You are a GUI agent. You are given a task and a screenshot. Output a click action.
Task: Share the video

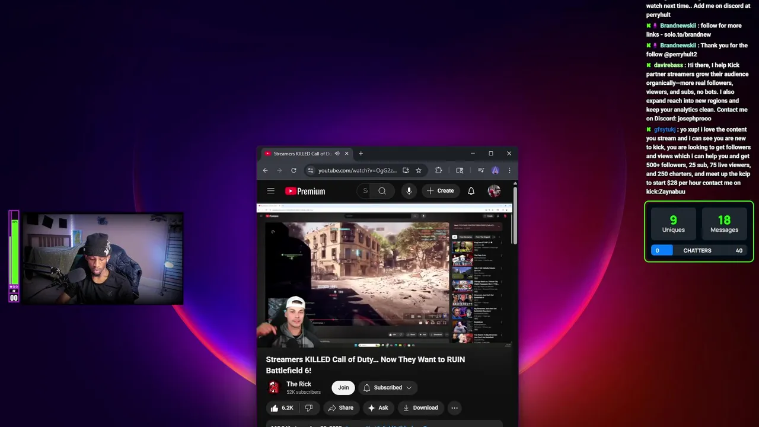click(340, 408)
